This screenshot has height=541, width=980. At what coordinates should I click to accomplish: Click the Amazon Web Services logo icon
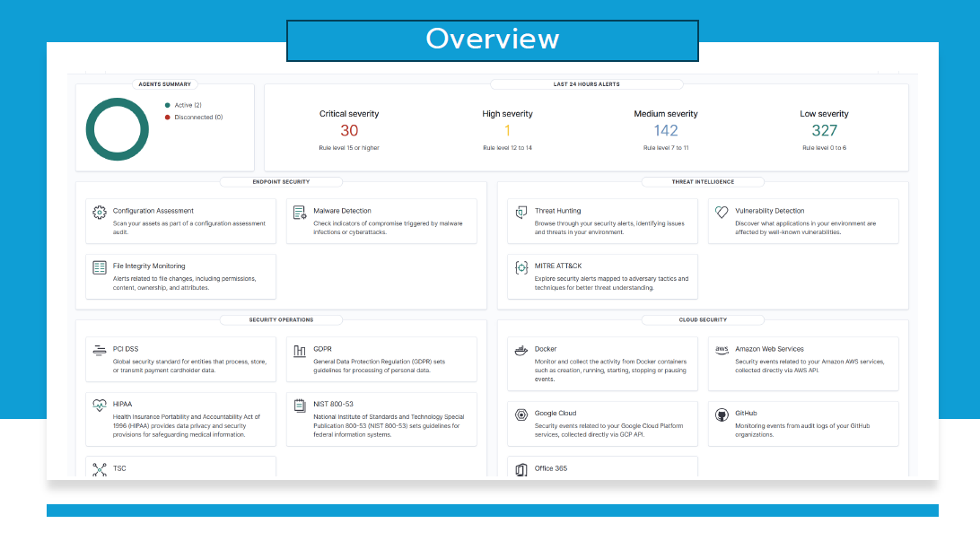point(722,351)
